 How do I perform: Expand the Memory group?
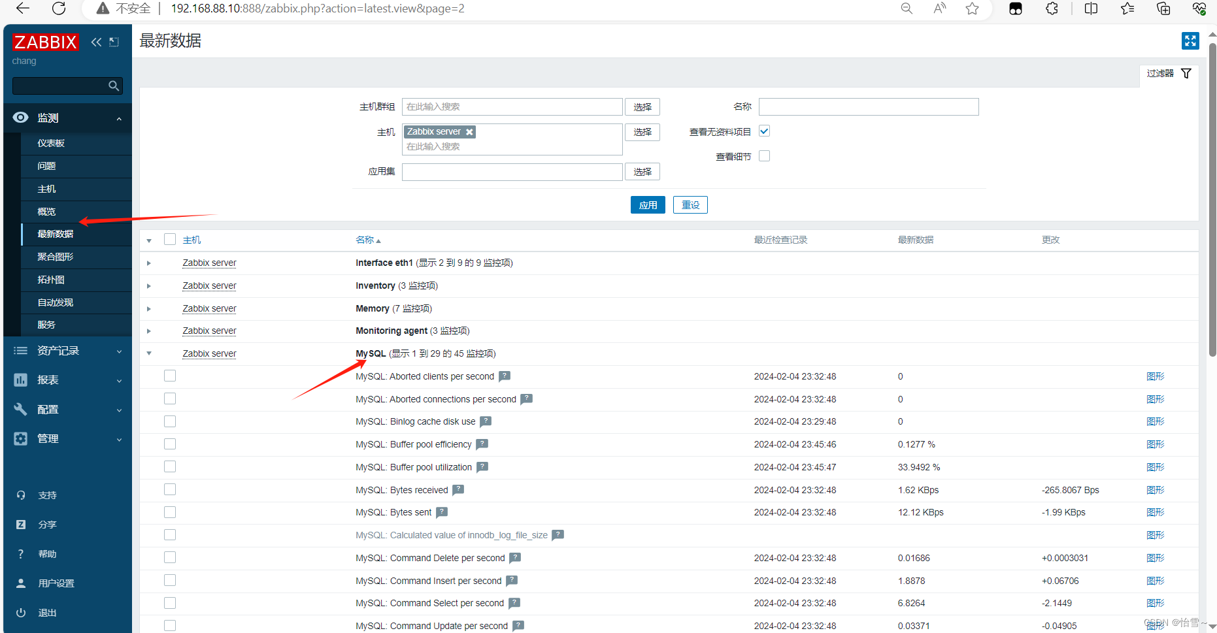pos(149,309)
